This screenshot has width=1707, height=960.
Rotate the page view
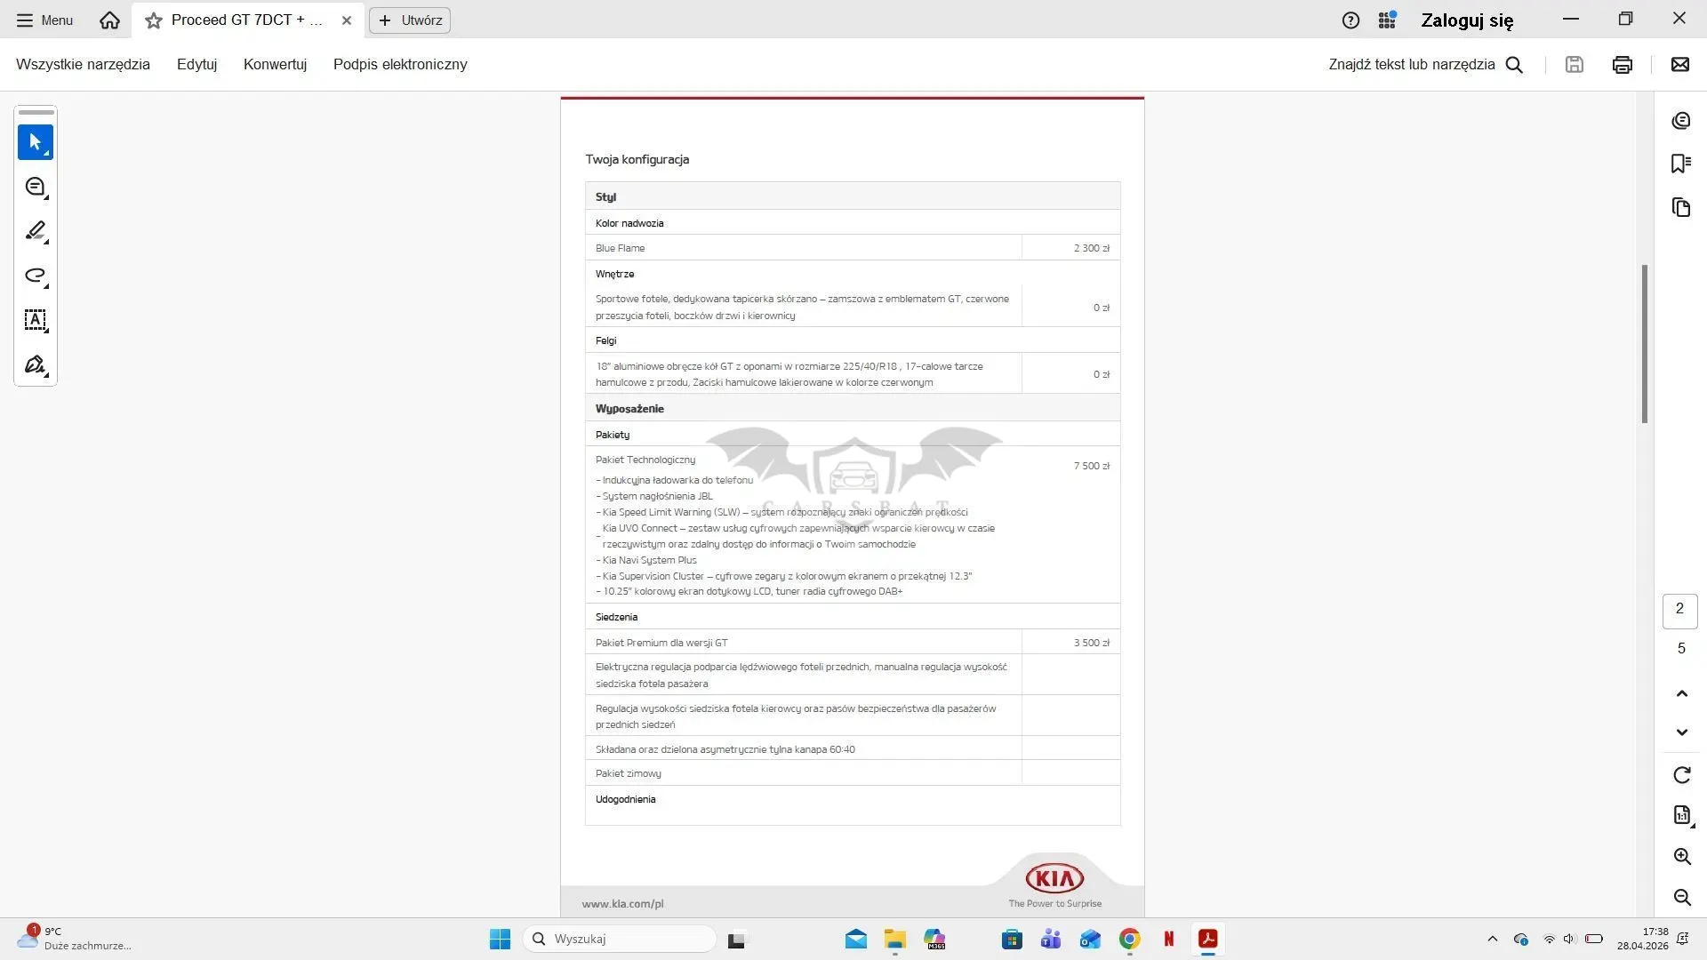pos(1681,775)
